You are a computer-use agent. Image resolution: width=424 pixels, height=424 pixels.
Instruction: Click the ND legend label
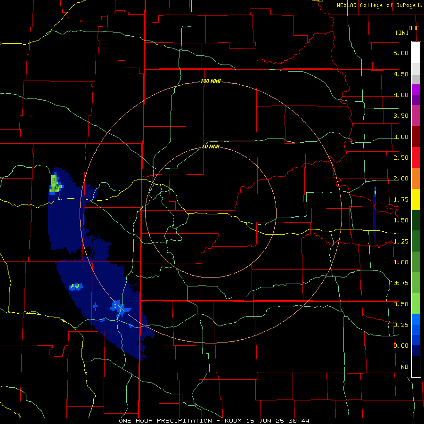click(405, 367)
